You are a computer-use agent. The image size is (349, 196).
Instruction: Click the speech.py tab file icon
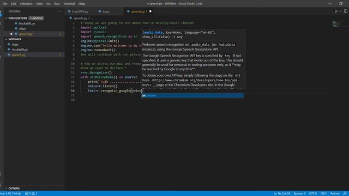pos(128,11)
